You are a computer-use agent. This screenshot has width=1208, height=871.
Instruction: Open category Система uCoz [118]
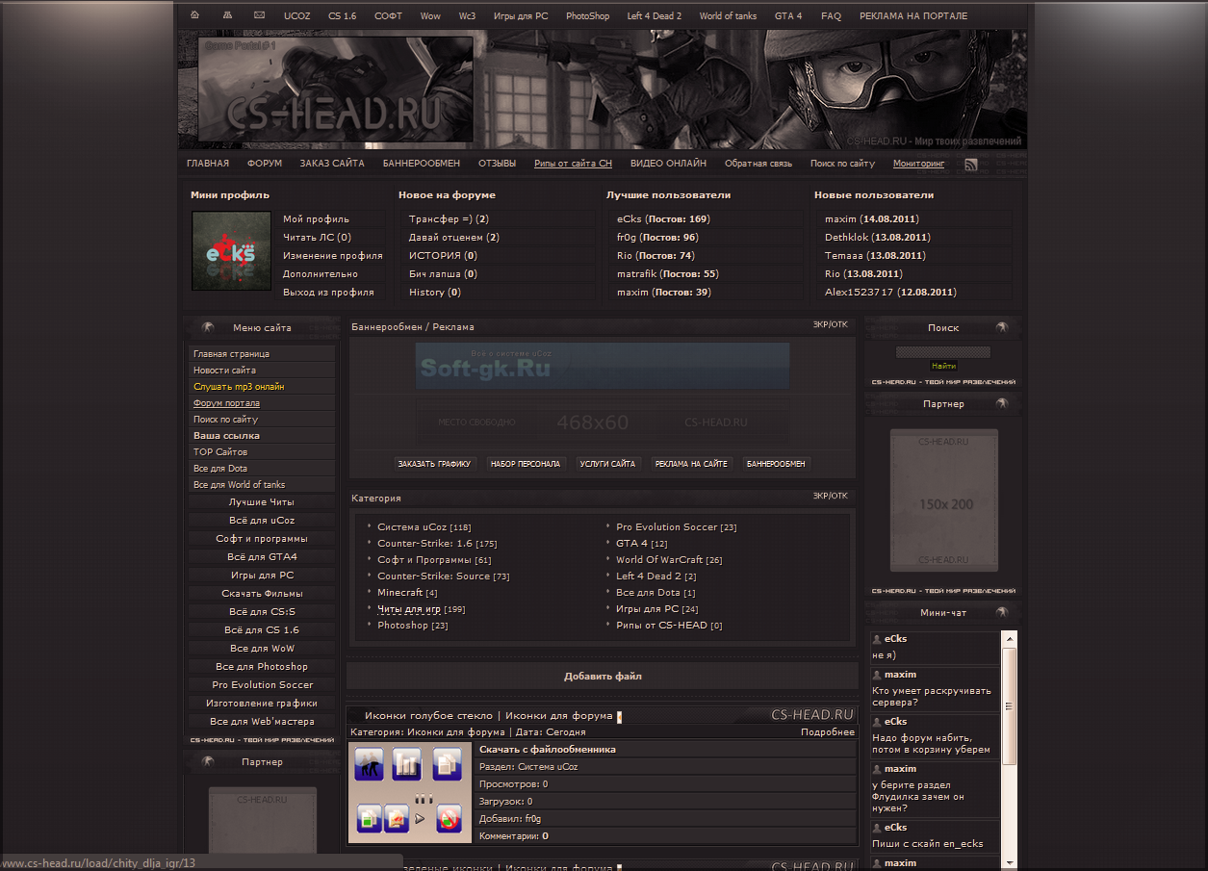424,527
